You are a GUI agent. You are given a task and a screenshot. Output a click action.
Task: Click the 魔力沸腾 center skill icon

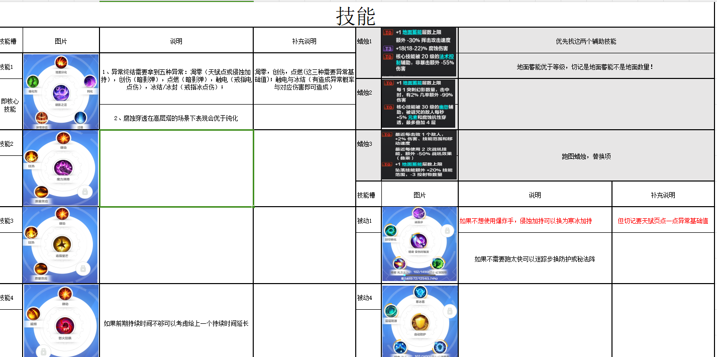63,167
